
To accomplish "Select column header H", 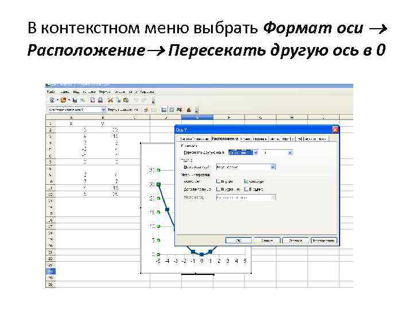I will pos(292,117).
